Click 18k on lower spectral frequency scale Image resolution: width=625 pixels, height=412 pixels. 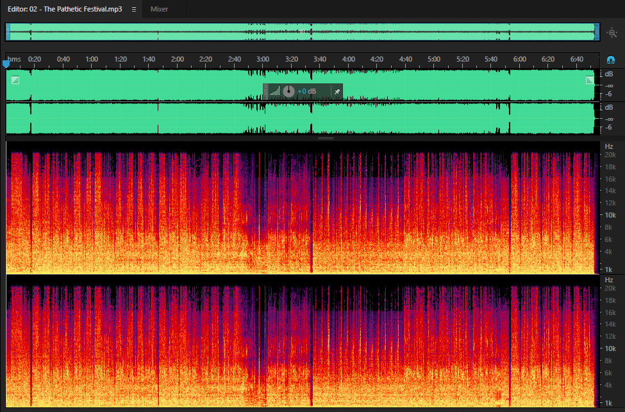[610, 300]
